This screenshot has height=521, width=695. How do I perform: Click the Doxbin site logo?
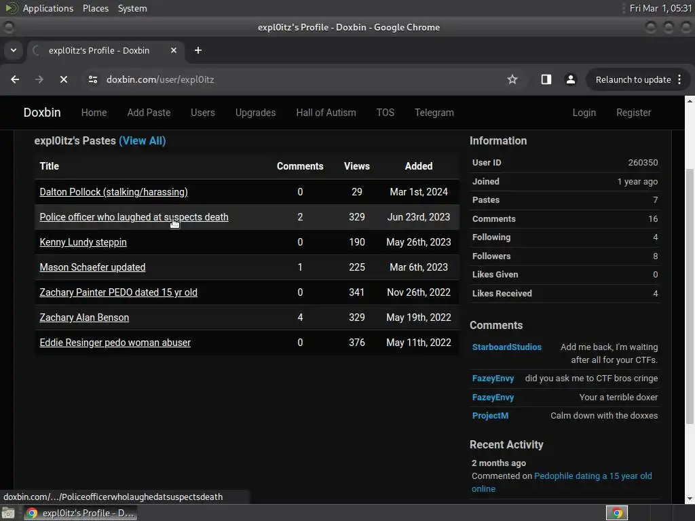click(42, 113)
